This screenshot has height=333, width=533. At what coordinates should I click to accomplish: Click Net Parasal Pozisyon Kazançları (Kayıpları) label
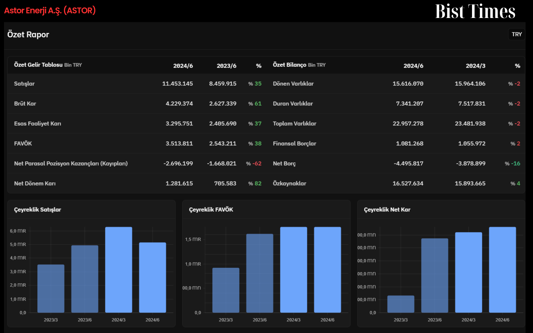point(71,164)
